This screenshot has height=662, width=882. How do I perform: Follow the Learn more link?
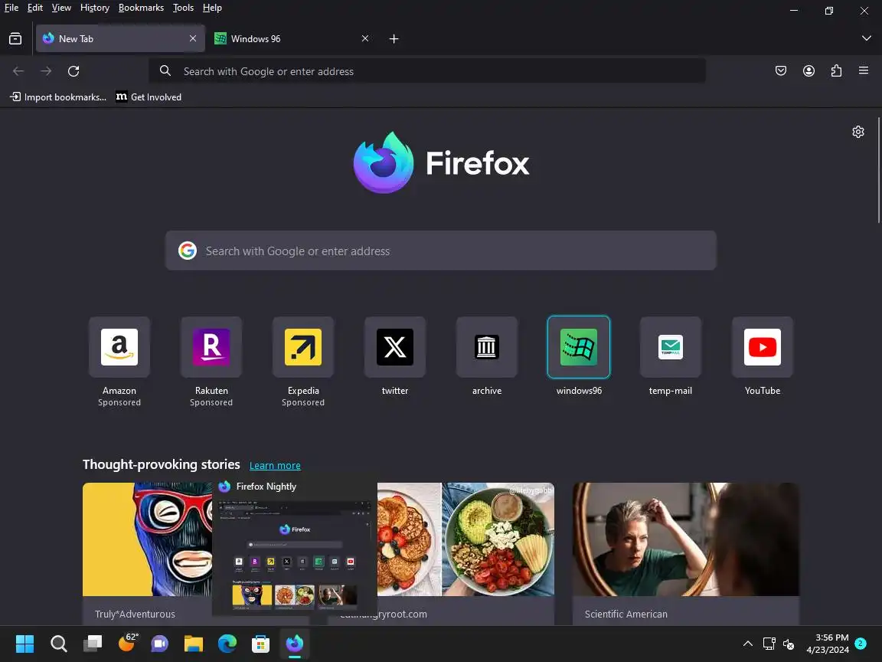[x=275, y=466]
